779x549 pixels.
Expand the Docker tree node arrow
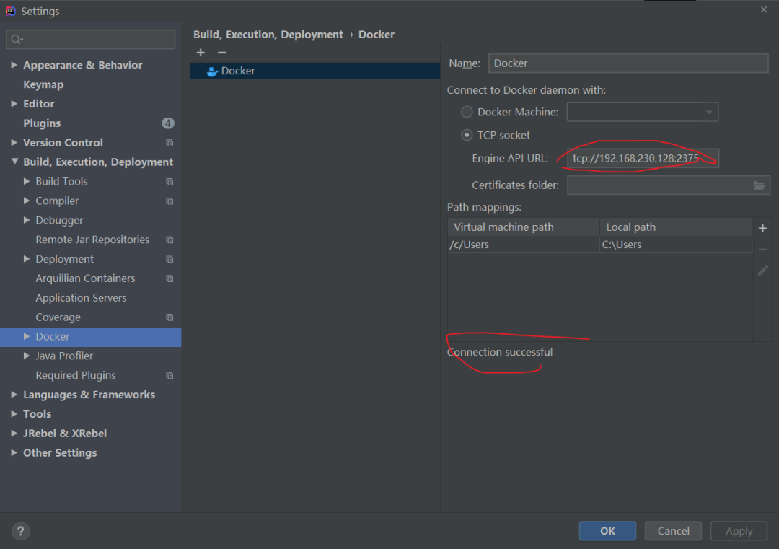point(27,336)
